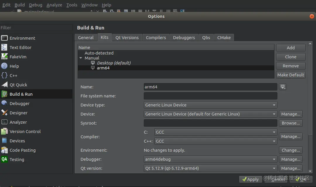Switch to the Qbs tab
The image size is (316, 187).
206,38
